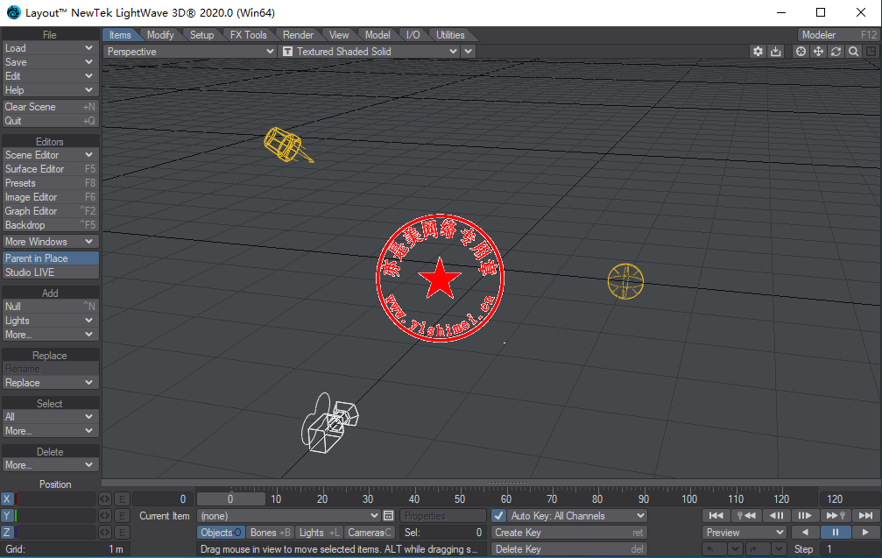This screenshot has height=558, width=882.
Task: Click the viewport save/download icon
Action: click(x=776, y=51)
